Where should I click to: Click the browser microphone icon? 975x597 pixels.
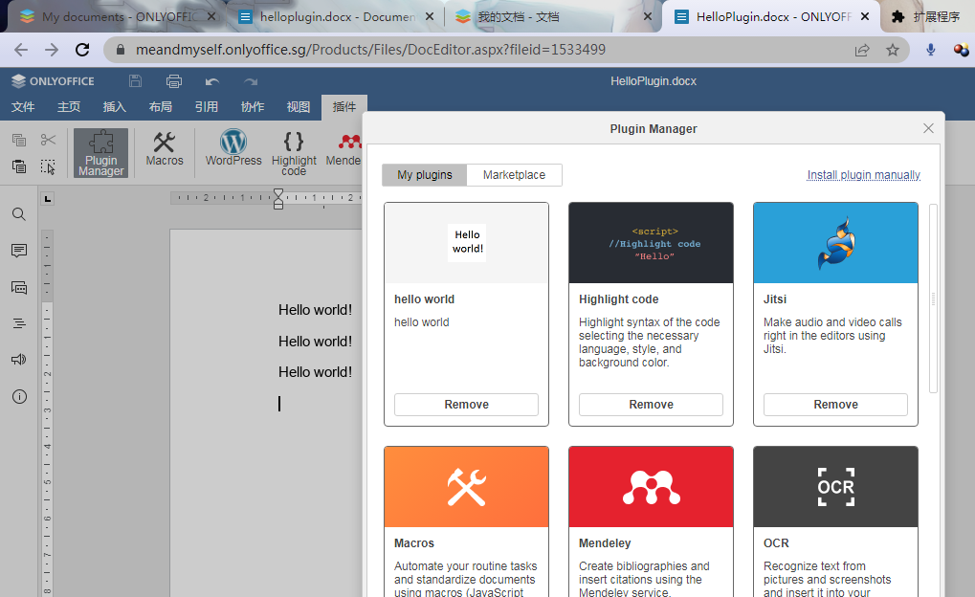click(930, 50)
